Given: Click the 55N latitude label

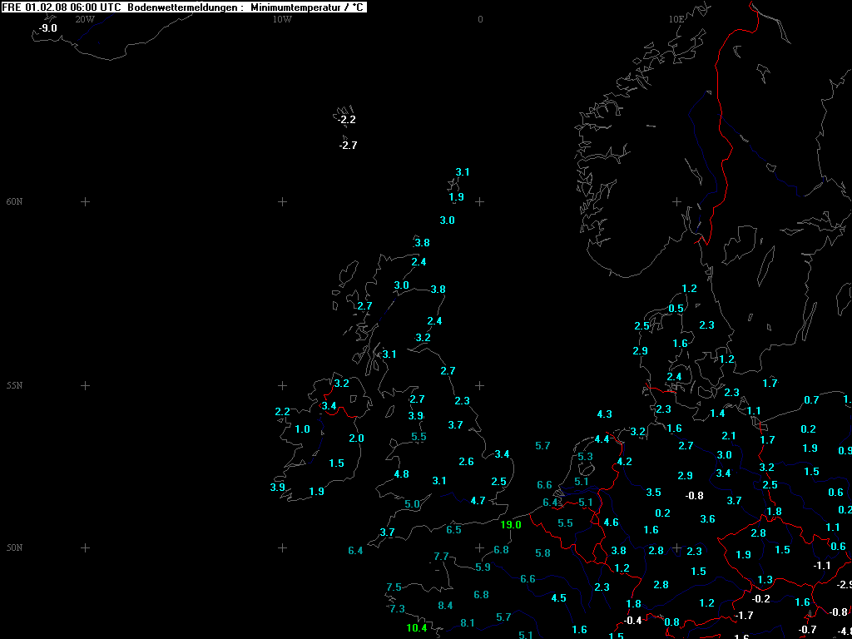Looking at the screenshot, I should [x=15, y=386].
